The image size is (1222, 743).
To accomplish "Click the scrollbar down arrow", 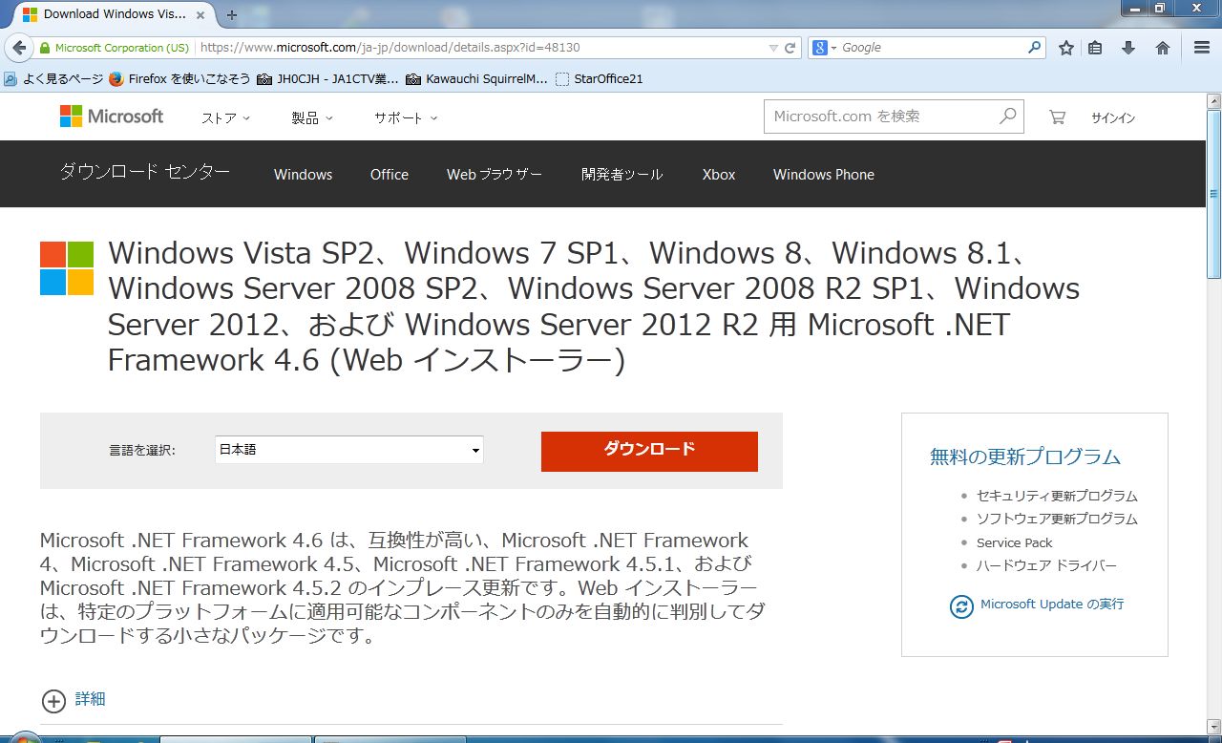I will click(x=1213, y=729).
